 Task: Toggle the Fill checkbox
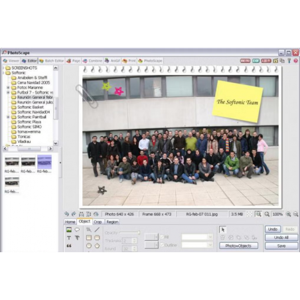coord(162,237)
